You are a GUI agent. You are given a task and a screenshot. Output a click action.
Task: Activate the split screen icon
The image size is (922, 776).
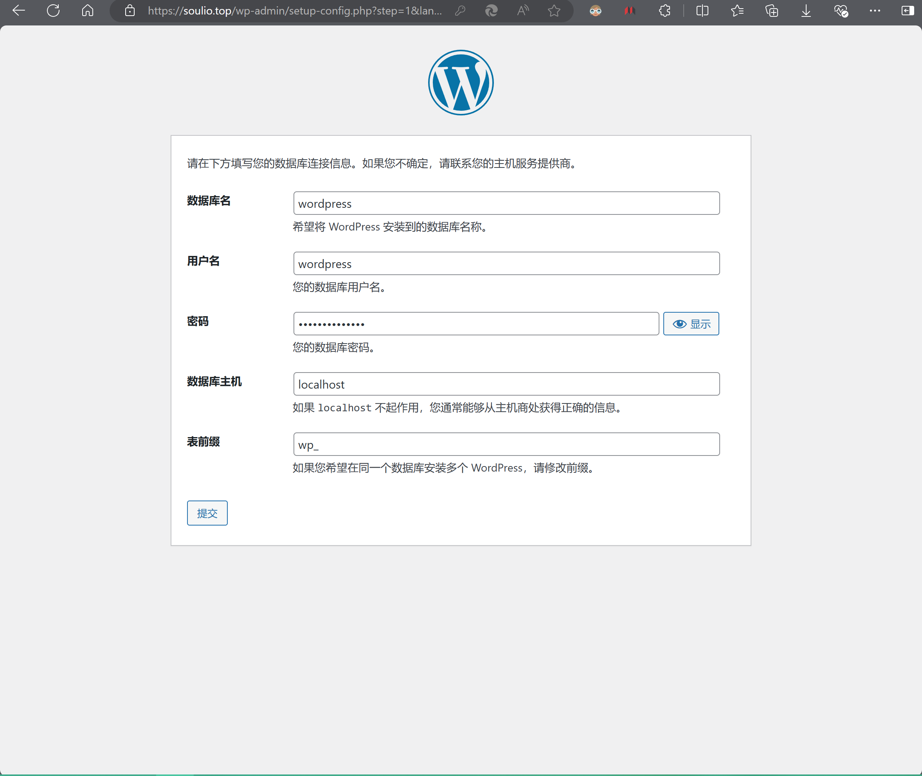tap(702, 11)
